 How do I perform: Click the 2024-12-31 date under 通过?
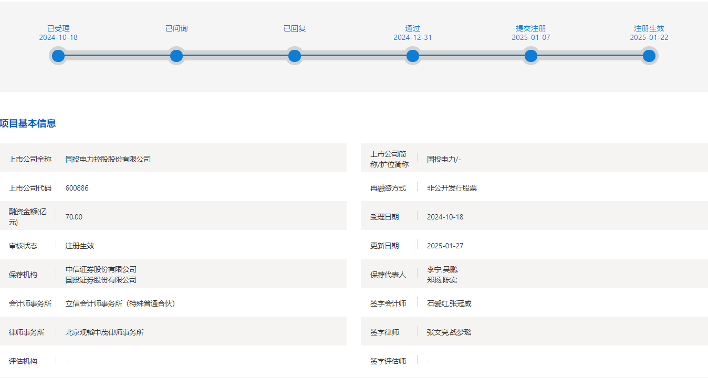pyautogui.click(x=413, y=37)
